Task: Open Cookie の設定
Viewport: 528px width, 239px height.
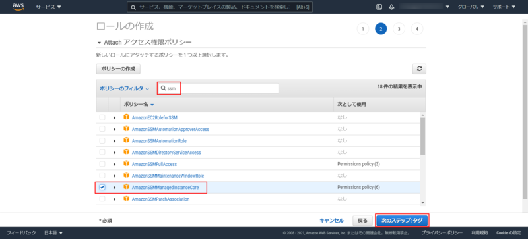Action: click(509, 233)
